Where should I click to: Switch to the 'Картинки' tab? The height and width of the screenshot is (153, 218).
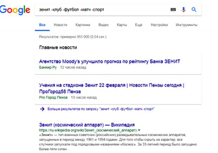tap(83, 25)
